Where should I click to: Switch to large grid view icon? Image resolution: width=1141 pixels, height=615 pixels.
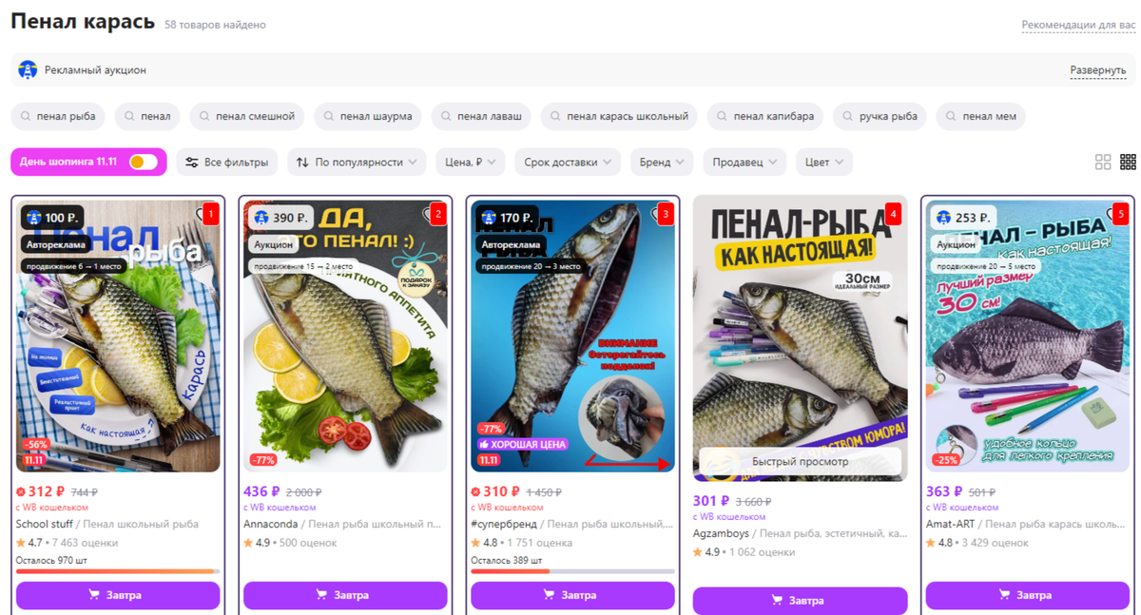[x=1103, y=163]
